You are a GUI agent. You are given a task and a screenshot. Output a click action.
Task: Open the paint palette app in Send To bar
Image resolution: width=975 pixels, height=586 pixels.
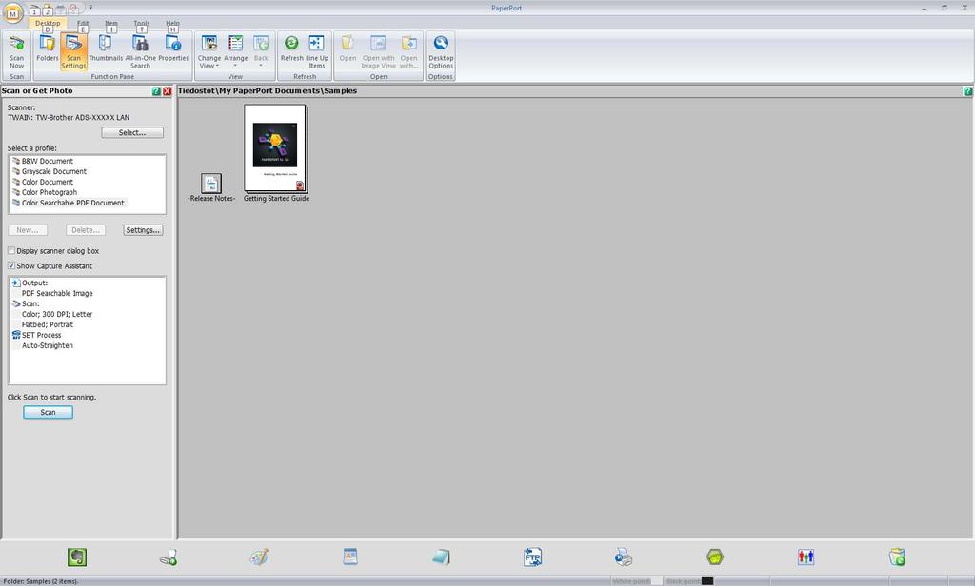coord(259,557)
